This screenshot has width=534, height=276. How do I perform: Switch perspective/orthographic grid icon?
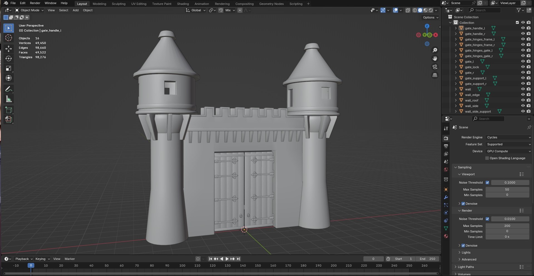pos(435,75)
